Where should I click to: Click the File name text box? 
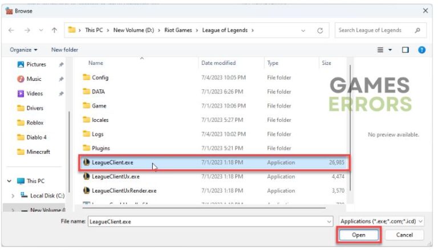[x=209, y=221]
